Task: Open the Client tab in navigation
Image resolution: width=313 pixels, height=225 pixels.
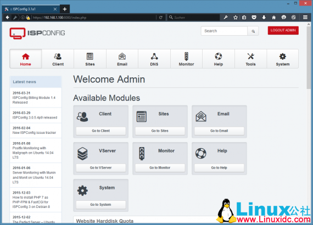Action: (x=58, y=59)
